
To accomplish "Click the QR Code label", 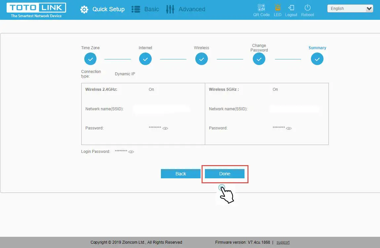I will (261, 15).
